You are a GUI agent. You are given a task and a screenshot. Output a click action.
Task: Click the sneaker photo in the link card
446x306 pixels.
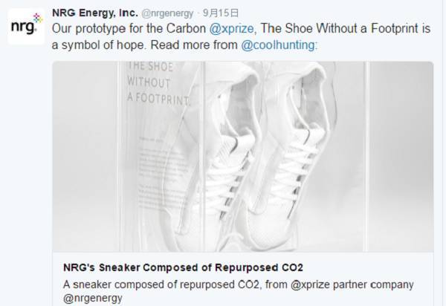pyautogui.click(x=242, y=156)
